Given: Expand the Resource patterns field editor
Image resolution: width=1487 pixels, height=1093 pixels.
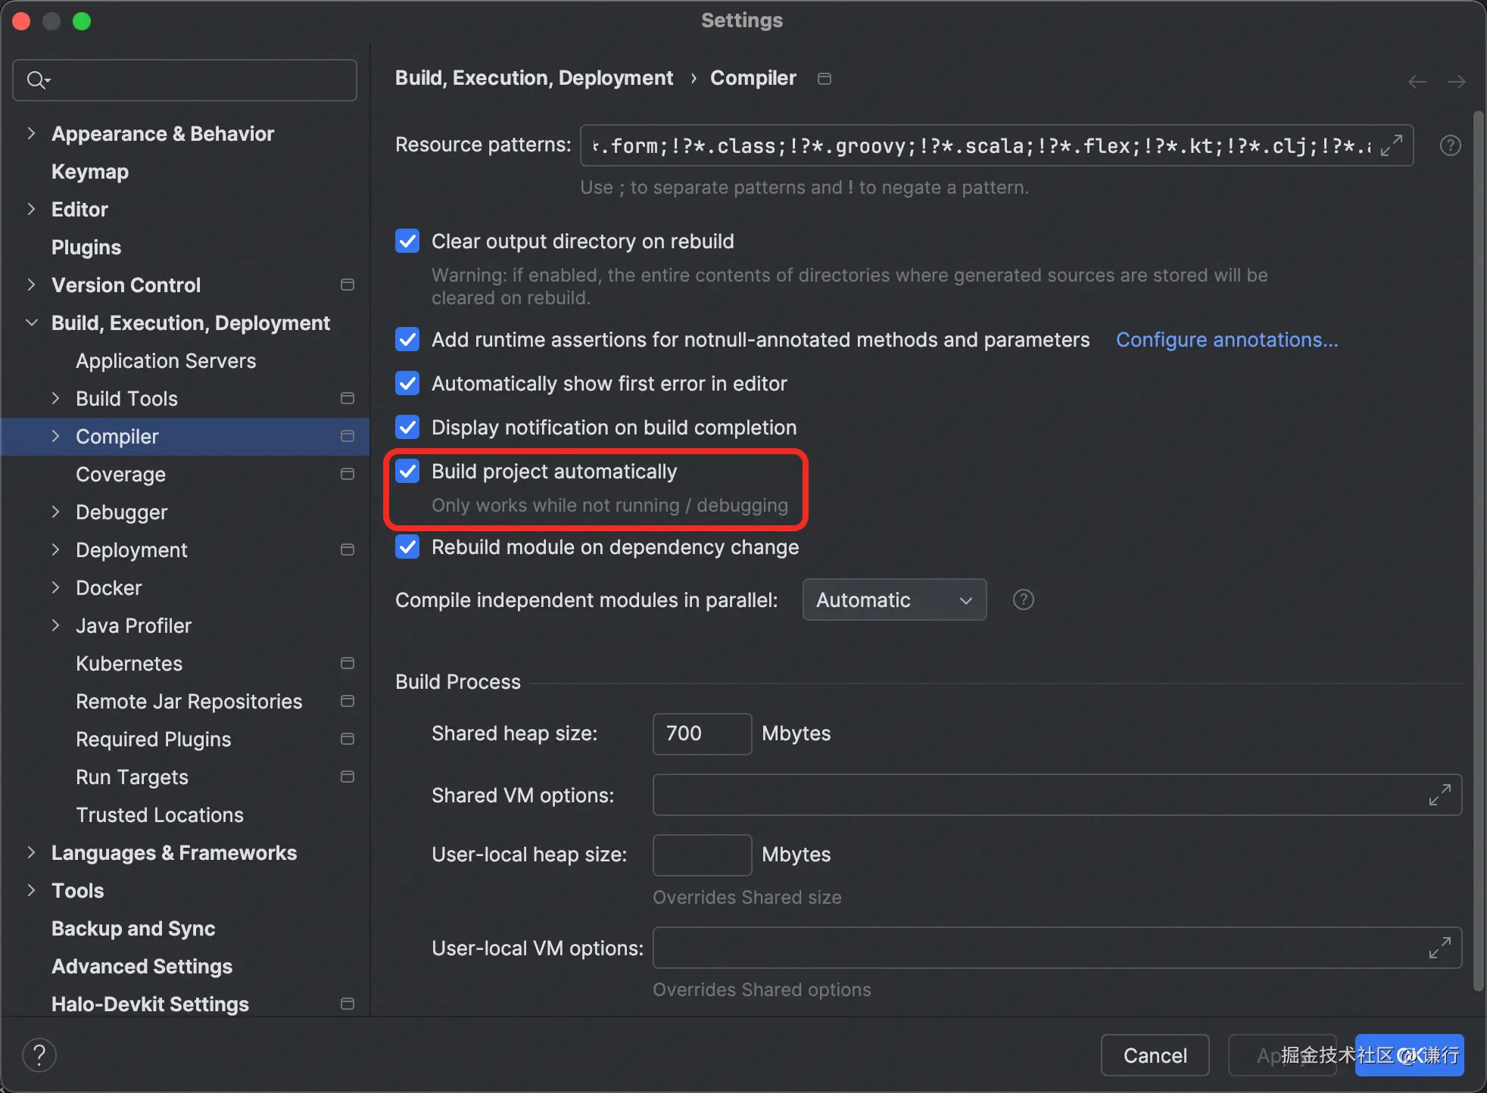Looking at the screenshot, I should [x=1392, y=145].
